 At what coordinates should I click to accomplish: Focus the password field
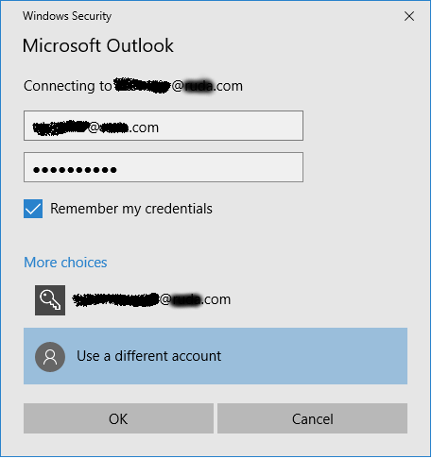point(164,167)
